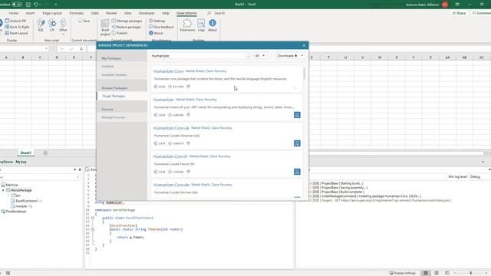Screen dimensions: 491x276
Task: Click Publish in the ribbon
Action: [x=120, y=33]
